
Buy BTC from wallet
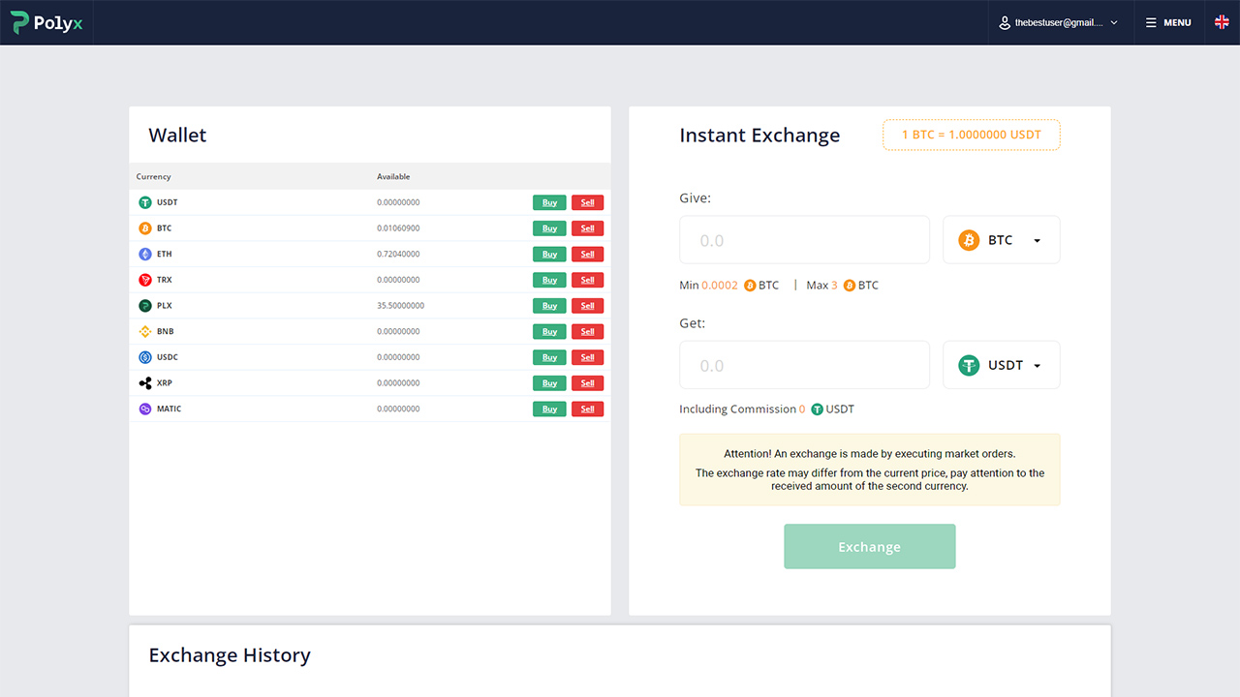(x=549, y=228)
